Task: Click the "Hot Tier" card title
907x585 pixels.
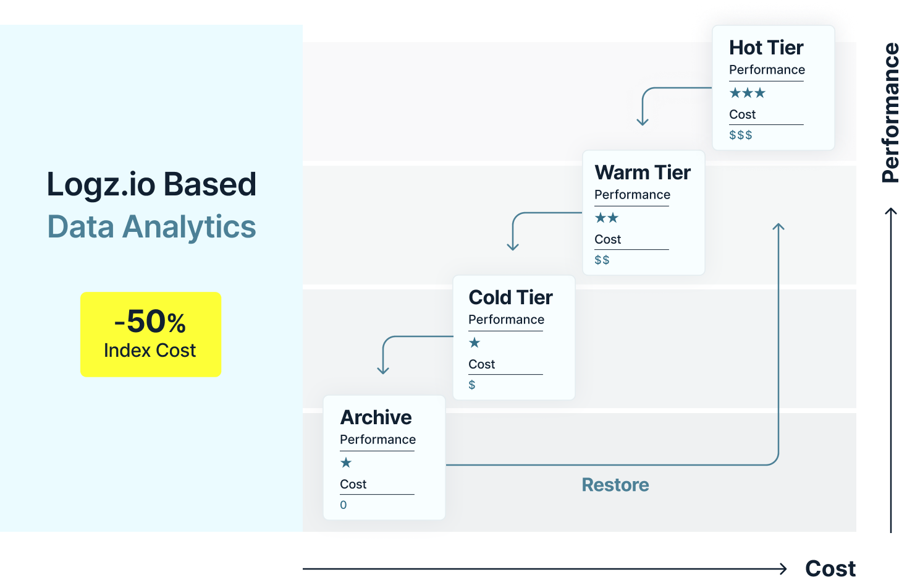Action: (x=766, y=48)
